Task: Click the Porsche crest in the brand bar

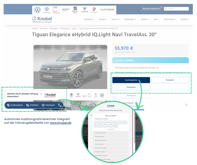Action: click(94, 10)
